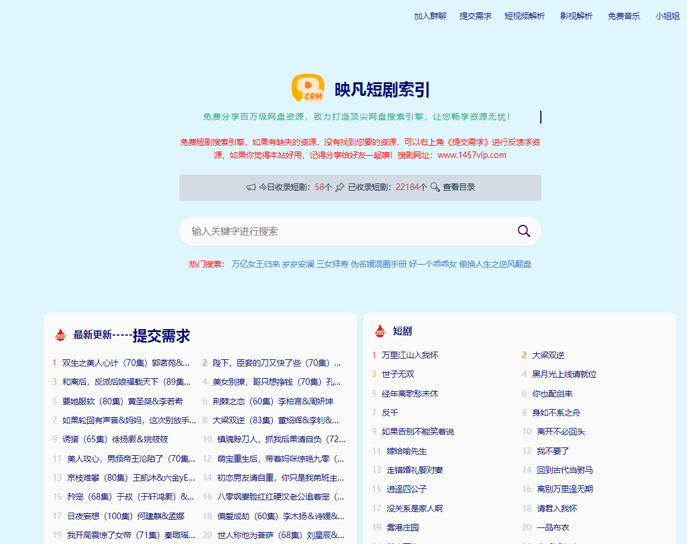Open drama entry 万里江山入我怀
Image resolution: width=687 pixels, height=544 pixels.
click(410, 355)
